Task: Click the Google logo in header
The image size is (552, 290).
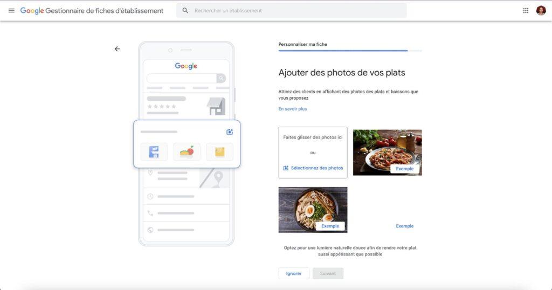Action: click(x=32, y=11)
